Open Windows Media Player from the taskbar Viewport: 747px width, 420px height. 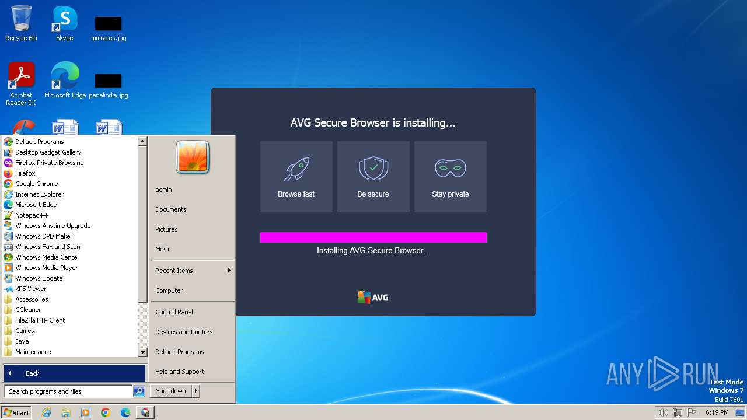[x=86, y=412]
